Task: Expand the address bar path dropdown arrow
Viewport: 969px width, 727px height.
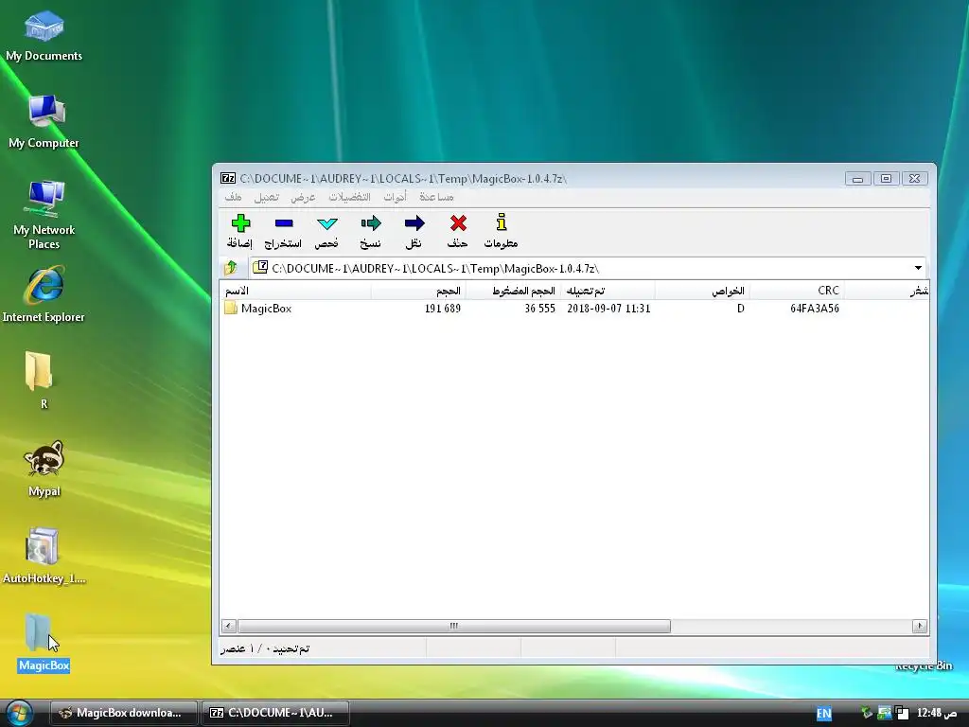Action: [918, 268]
